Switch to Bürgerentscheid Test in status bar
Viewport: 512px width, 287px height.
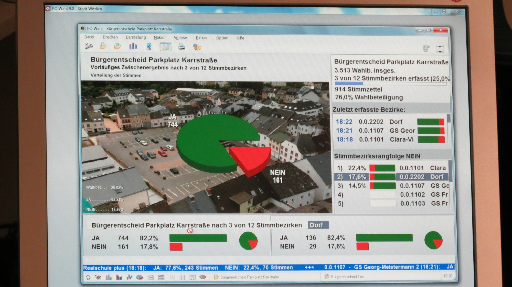point(347,277)
